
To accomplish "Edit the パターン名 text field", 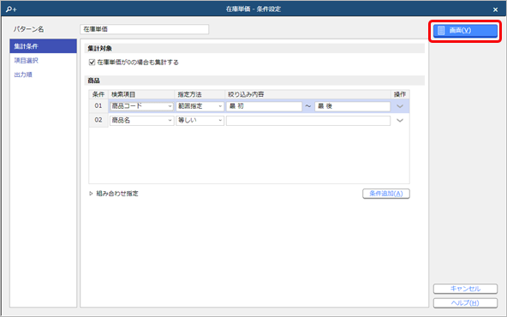I will point(144,29).
